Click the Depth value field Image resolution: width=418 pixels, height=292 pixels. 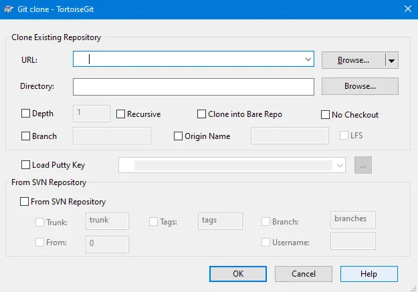pos(92,113)
